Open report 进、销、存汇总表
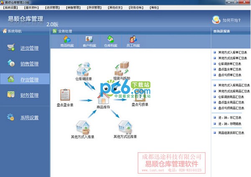This screenshot has width=251, height=177. [230, 118]
